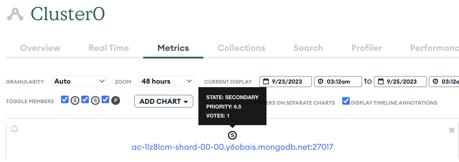This screenshot has height=162, width=459.
Task: Expand the Add Chart dropdown
Action: coord(163,101)
